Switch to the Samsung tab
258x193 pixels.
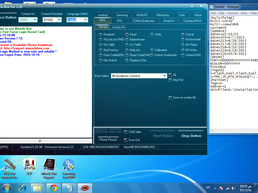122,15
